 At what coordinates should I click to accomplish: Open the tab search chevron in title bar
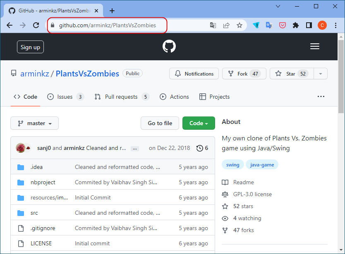click(x=278, y=6)
